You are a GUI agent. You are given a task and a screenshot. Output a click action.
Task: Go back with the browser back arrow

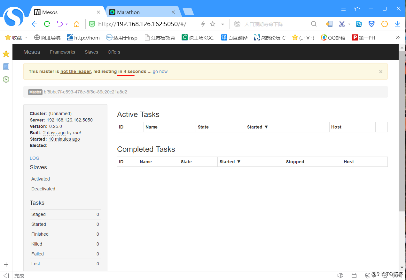tap(35, 24)
